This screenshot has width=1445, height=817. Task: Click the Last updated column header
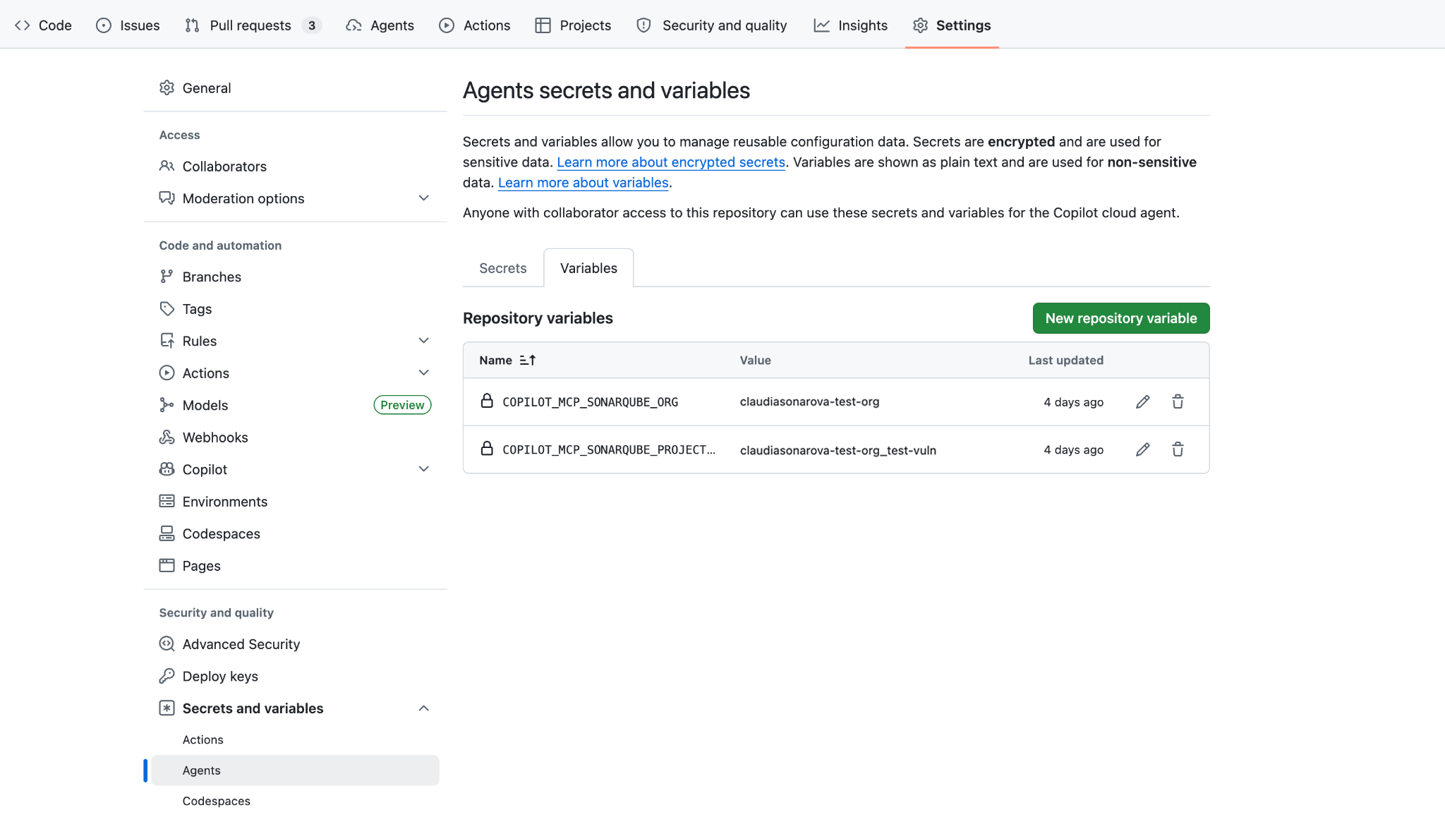point(1065,361)
